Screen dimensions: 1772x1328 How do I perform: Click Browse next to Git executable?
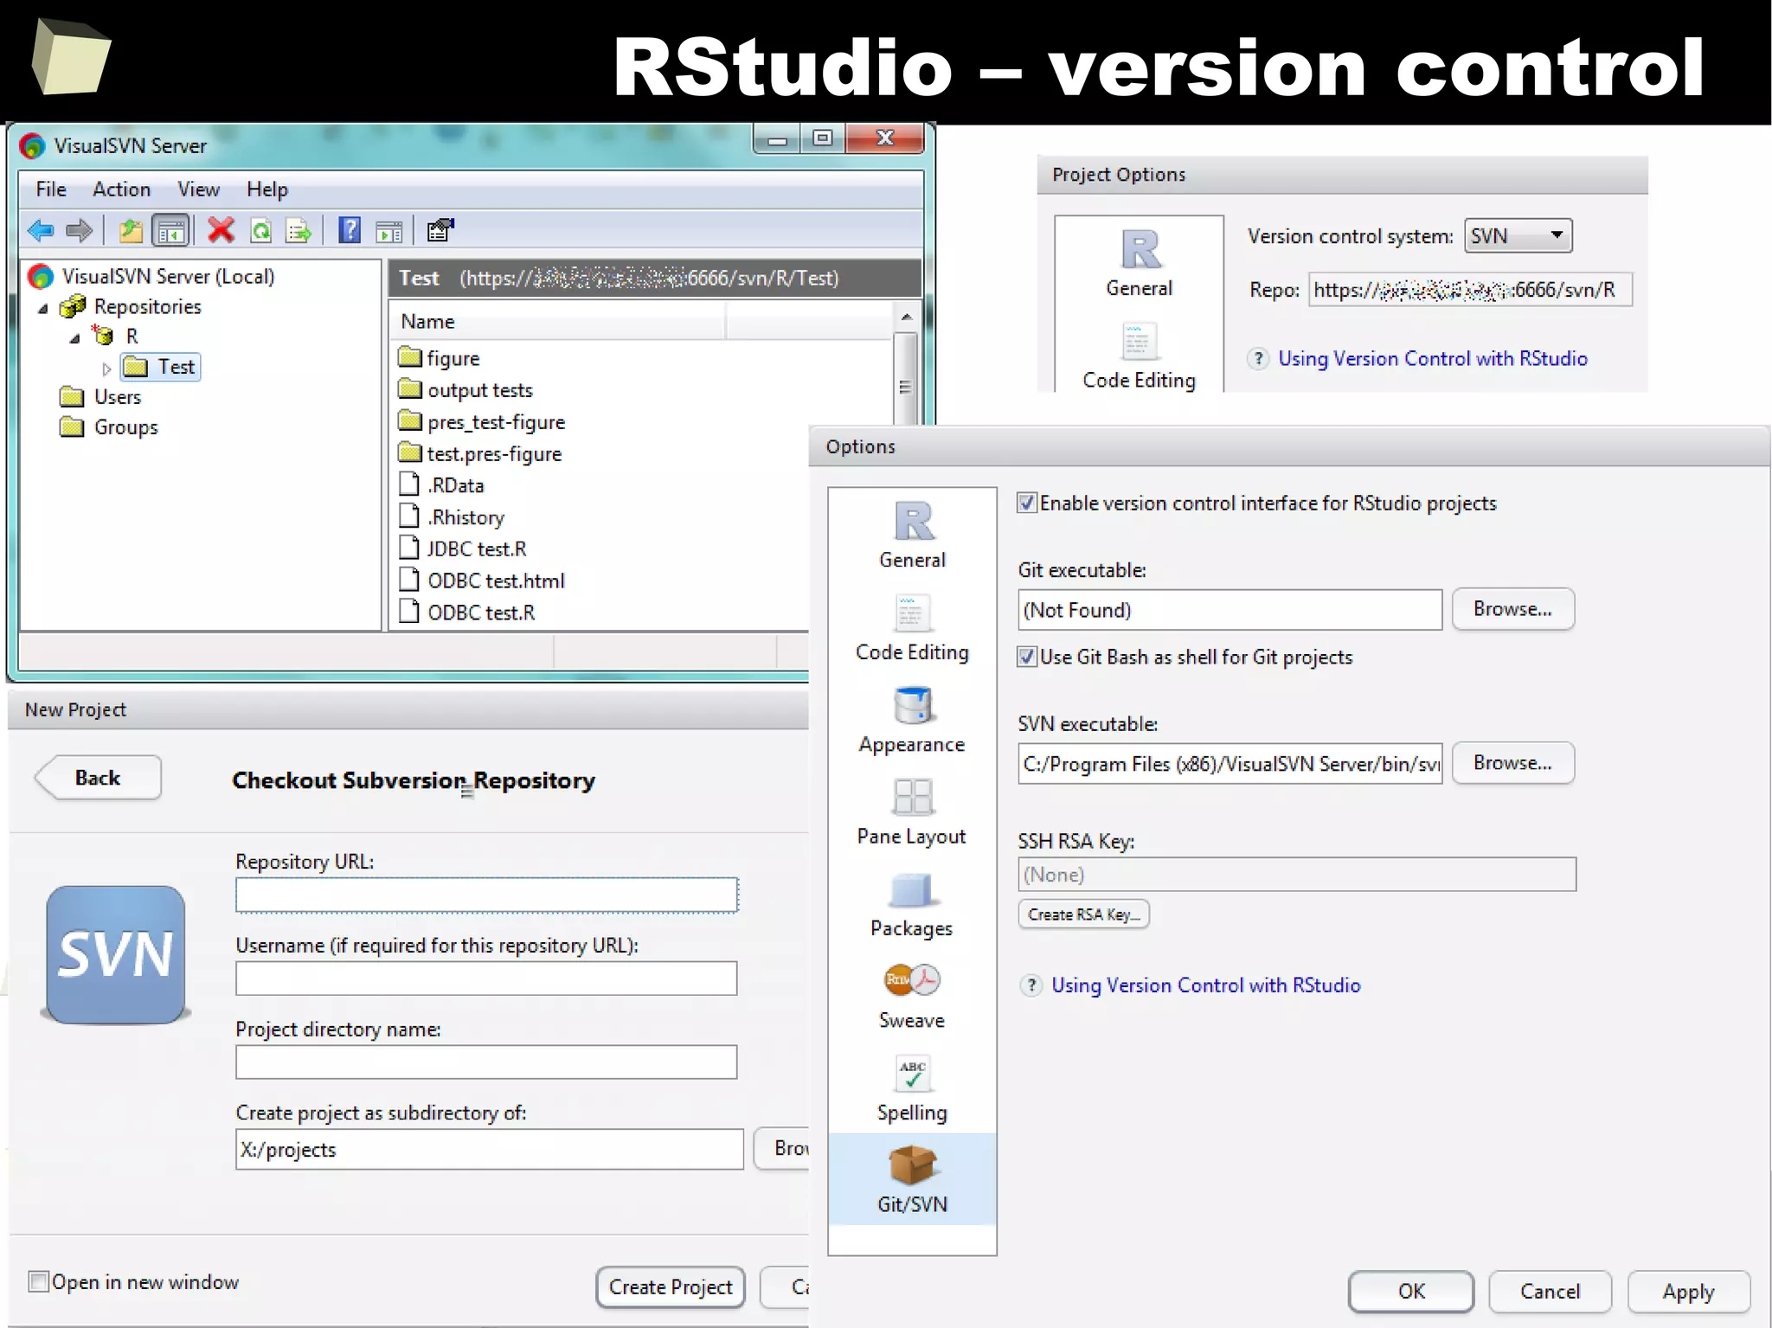[x=1512, y=609]
